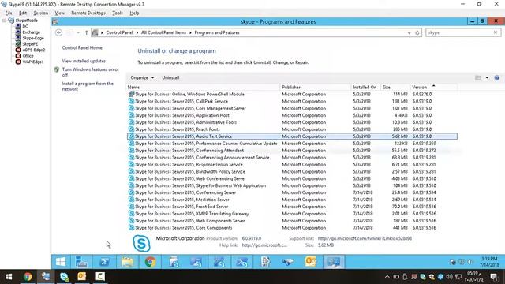Image resolution: width=505 pixels, height=284 pixels.
Task: Launch Server Manager from remote taskbar
Action: [81, 262]
